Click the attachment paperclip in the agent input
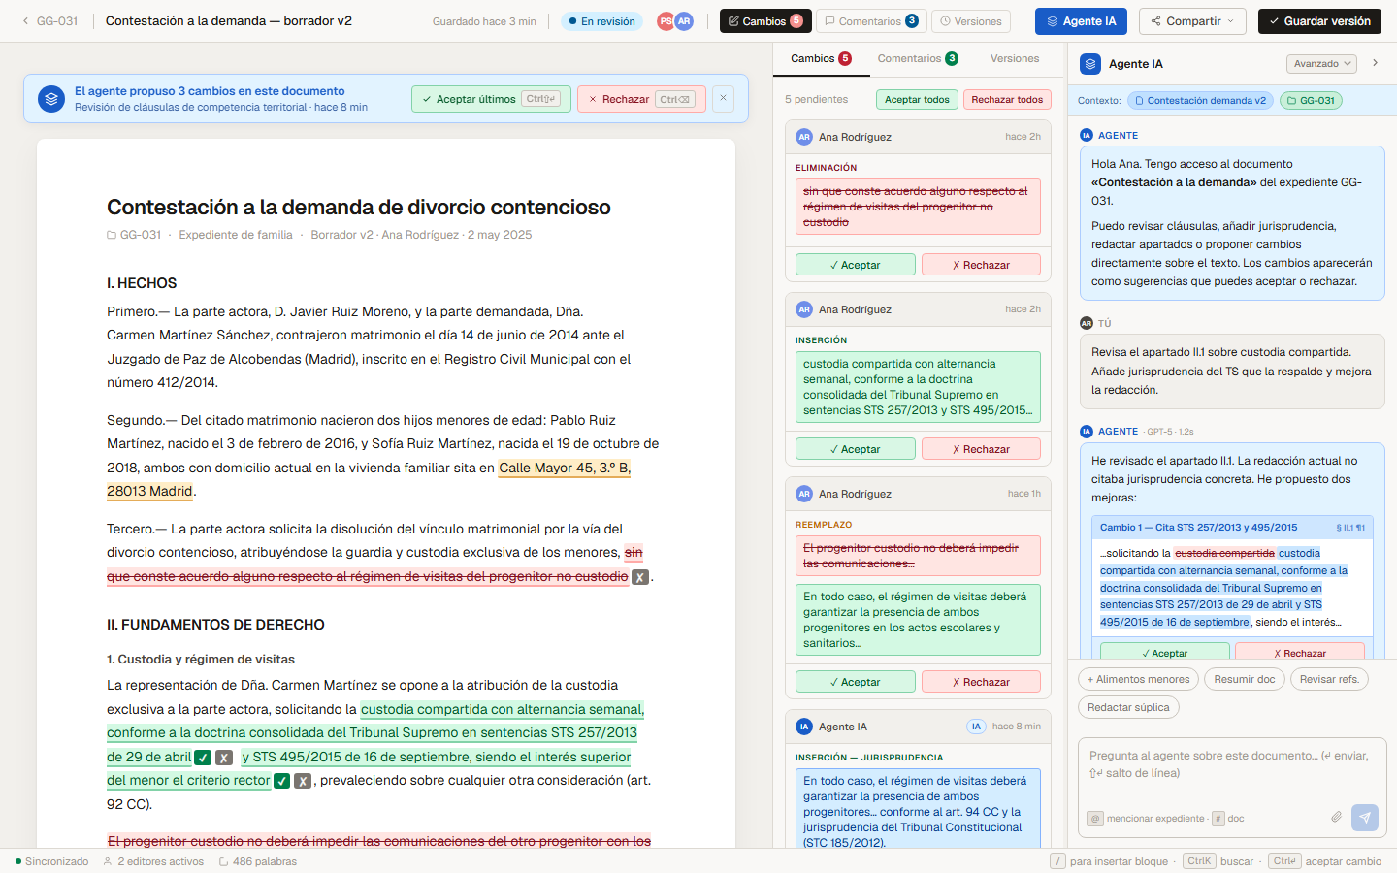This screenshot has height=873, width=1397. pyautogui.click(x=1336, y=818)
